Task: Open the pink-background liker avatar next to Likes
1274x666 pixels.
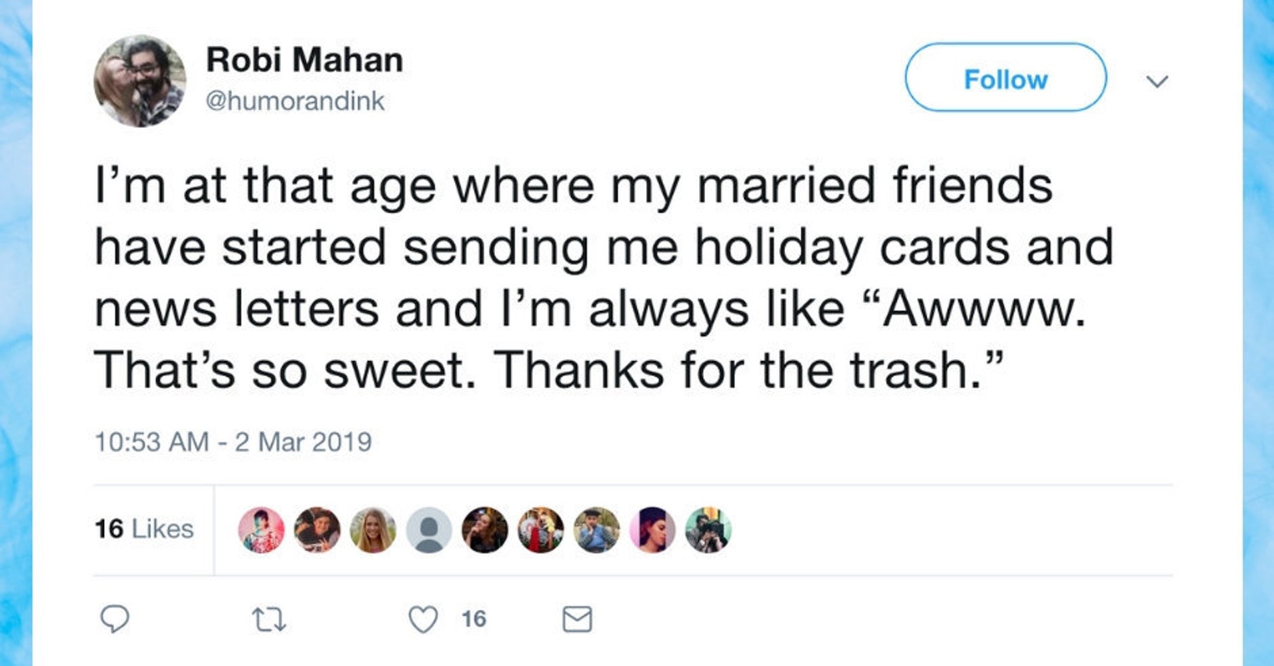Action: tap(261, 530)
